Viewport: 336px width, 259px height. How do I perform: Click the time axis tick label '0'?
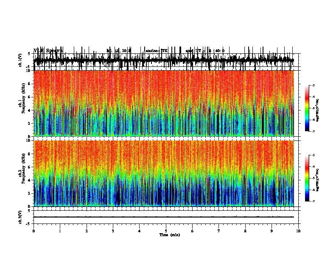[34, 231]
